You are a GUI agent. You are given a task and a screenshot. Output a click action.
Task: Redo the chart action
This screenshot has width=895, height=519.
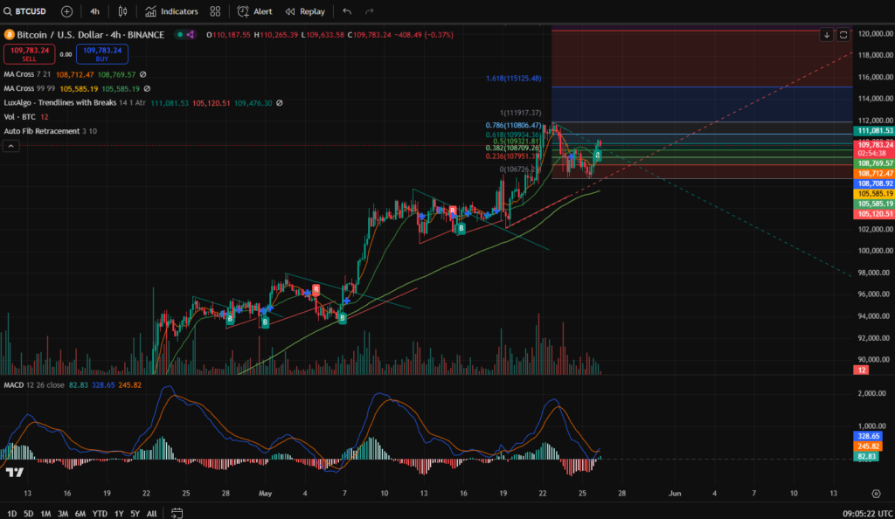click(370, 11)
